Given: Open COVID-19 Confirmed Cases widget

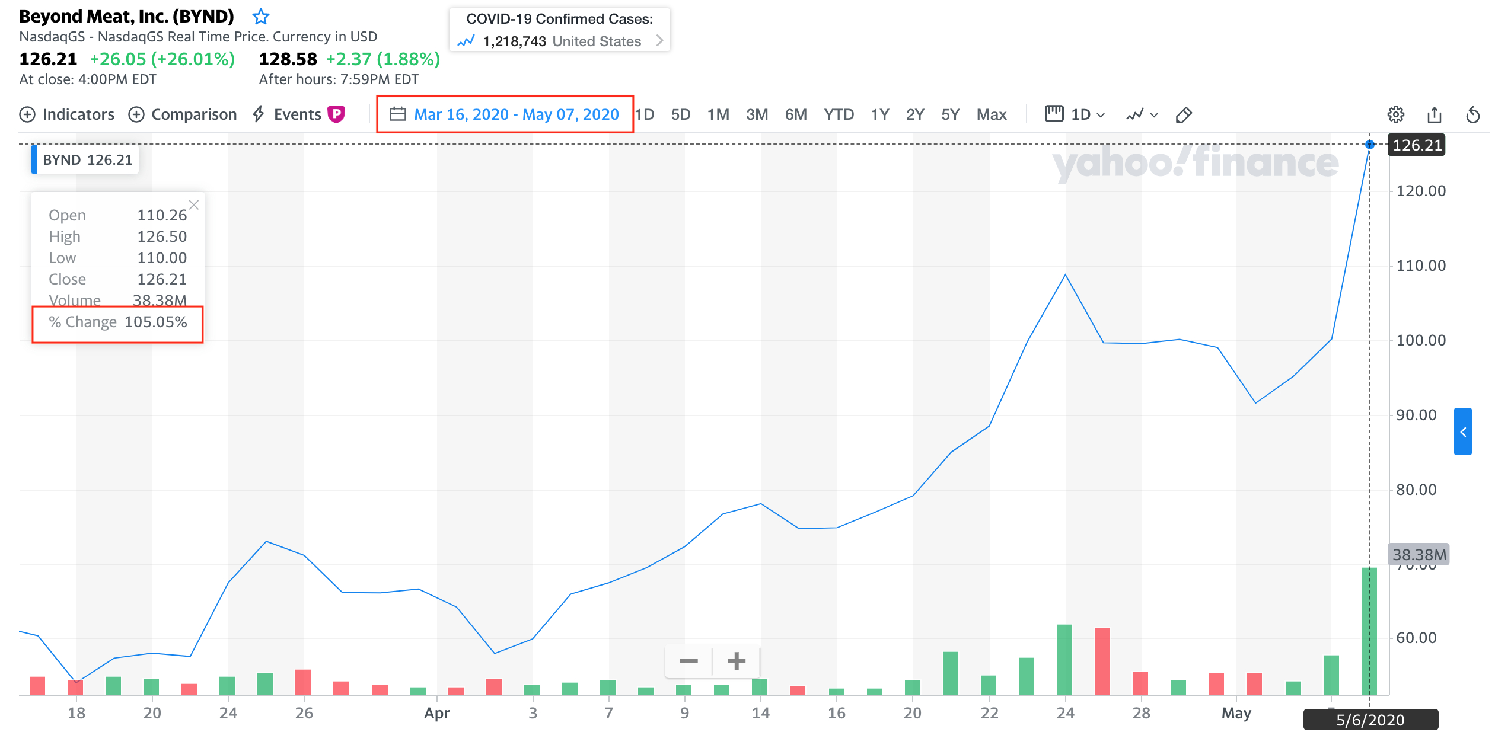Looking at the screenshot, I should coord(559,30).
